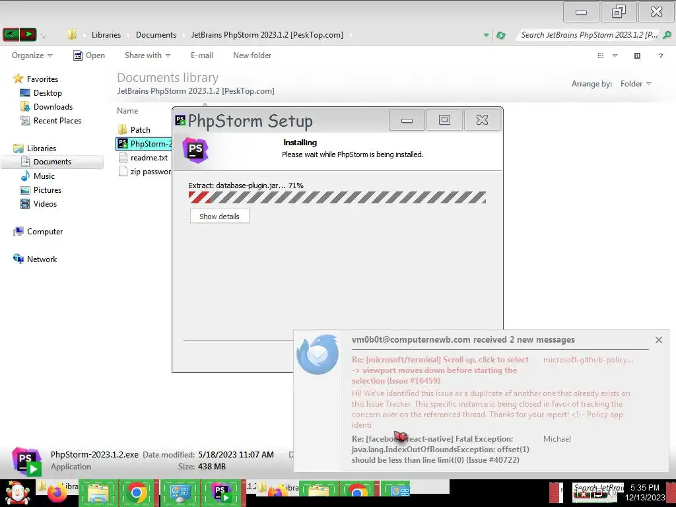Viewport: 676px width, 507px height.
Task: Close the Thunderbird notification popup
Action: (658, 340)
